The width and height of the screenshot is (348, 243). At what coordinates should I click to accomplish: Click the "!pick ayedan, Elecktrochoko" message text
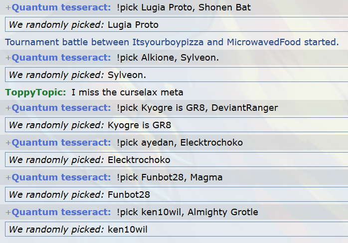pos(179,143)
